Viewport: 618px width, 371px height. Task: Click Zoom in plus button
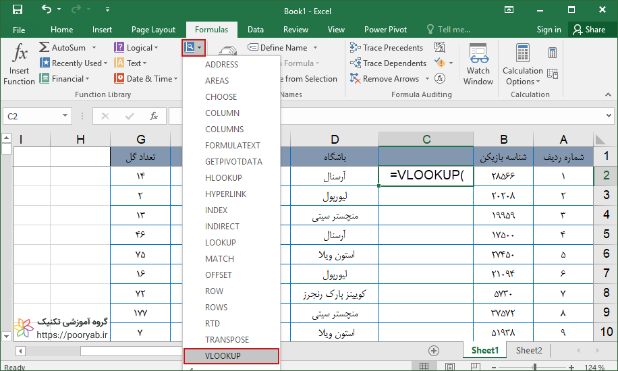[571, 368]
